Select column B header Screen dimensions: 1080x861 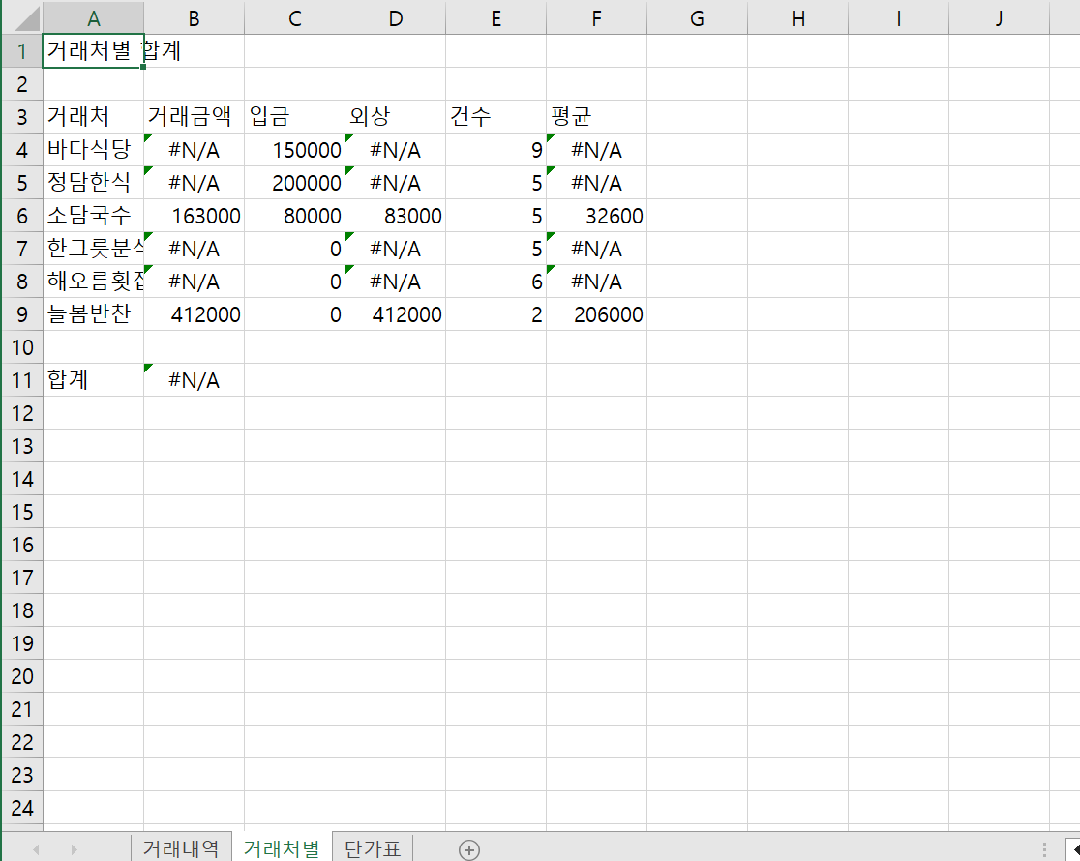194,18
